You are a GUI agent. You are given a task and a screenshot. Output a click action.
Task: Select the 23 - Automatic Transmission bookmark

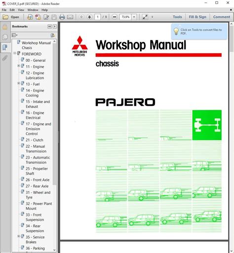pos(38,160)
